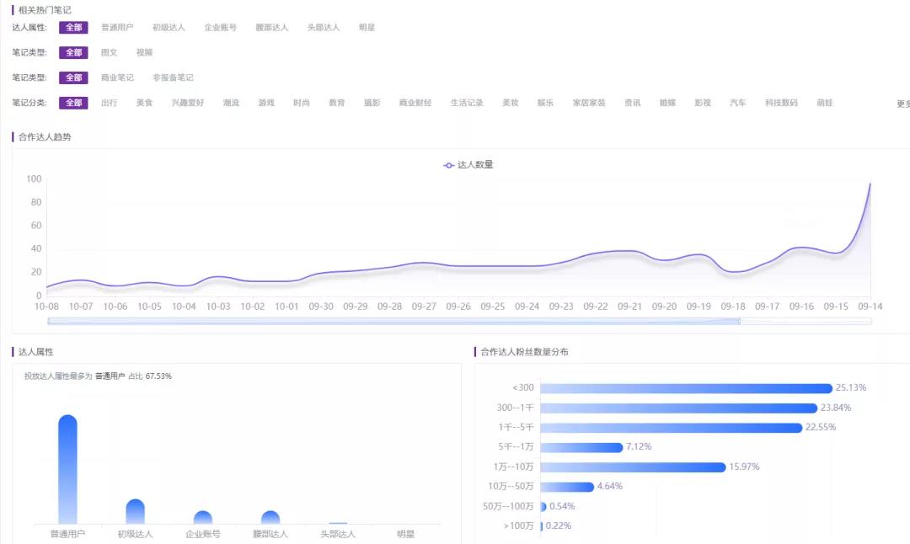Choose 家居家装 note category
Screen dimensions: 910x544
tap(588, 103)
